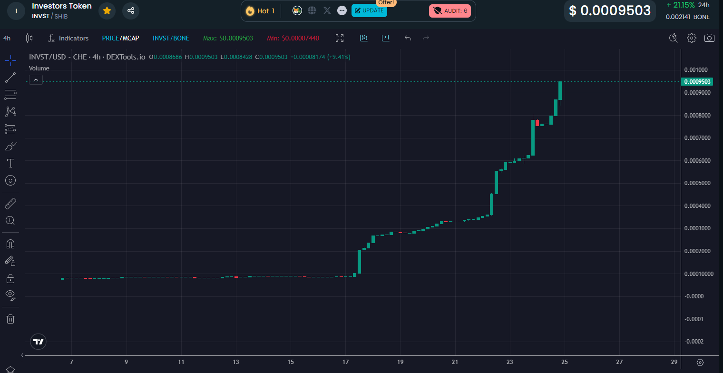Switch pair denomination to INVST

[161, 38]
